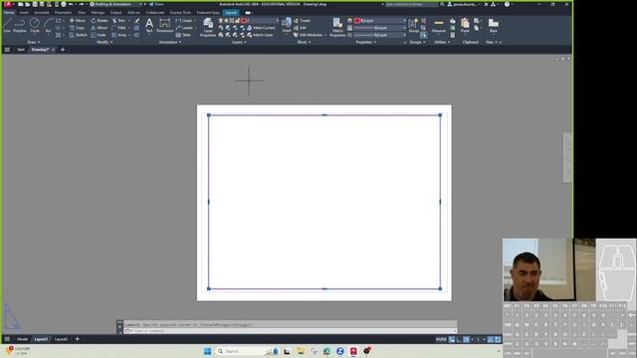Viewport: 637px width, 358px height.
Task: Expand the Modify panel
Action: point(105,42)
